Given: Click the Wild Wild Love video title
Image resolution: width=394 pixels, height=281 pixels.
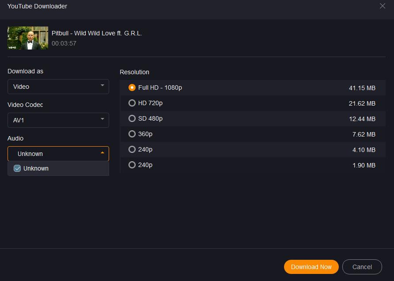Looking at the screenshot, I should coord(97,33).
